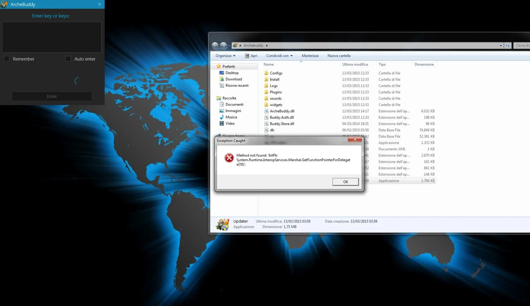This screenshot has width=530, height=306.
Task: Click the ArcheBuddy key input box
Action: point(52,37)
